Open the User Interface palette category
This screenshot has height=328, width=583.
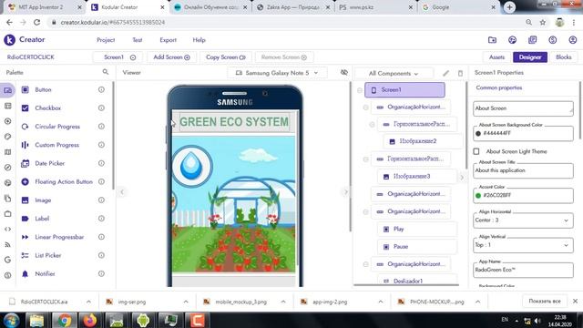coord(7,90)
